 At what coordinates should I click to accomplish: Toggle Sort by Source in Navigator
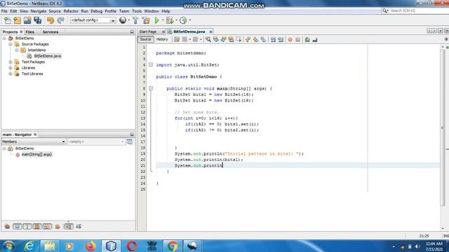(79, 227)
